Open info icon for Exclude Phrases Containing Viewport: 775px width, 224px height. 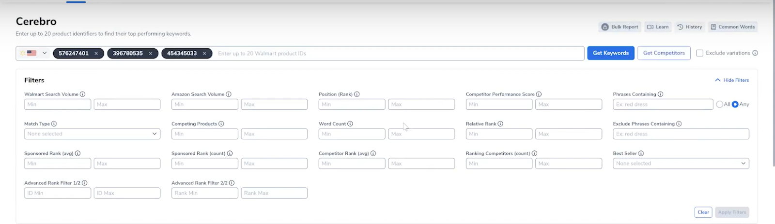click(x=679, y=124)
